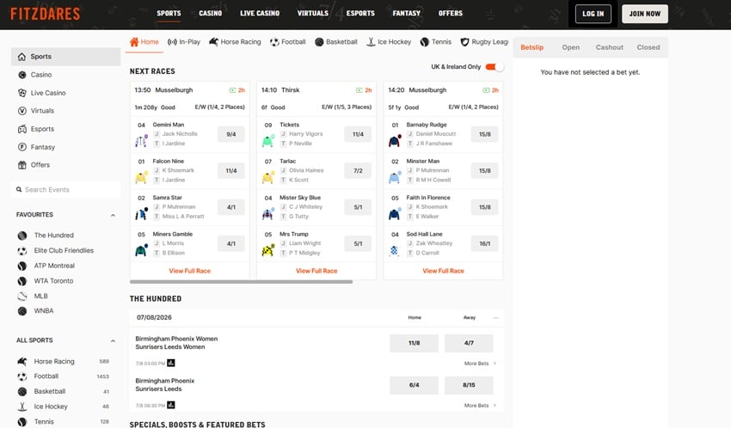Click live stream icon for 14:10 Thirsk
The width and height of the screenshot is (731, 428).
359,90
